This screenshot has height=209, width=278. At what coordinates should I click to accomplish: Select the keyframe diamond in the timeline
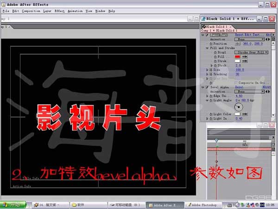pos(216,162)
